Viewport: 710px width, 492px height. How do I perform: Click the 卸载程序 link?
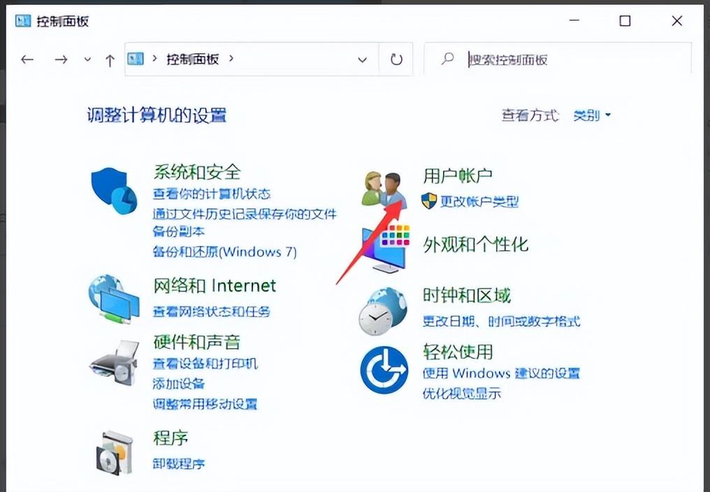(x=178, y=463)
